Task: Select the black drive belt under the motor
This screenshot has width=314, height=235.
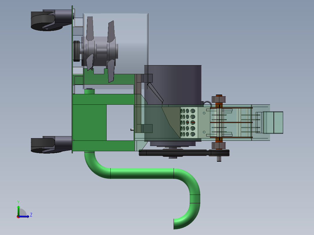Action: click(184, 153)
